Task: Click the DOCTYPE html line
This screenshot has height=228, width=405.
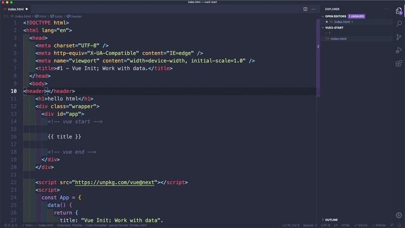Action: tap(46, 23)
